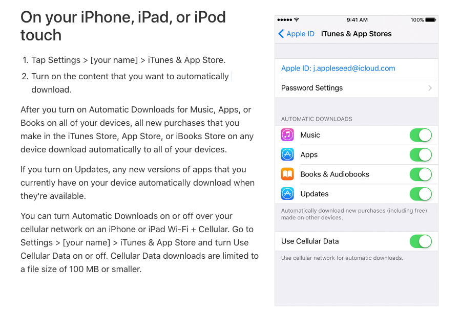Select the Apps row label
The height and width of the screenshot is (315, 460).
pos(309,154)
